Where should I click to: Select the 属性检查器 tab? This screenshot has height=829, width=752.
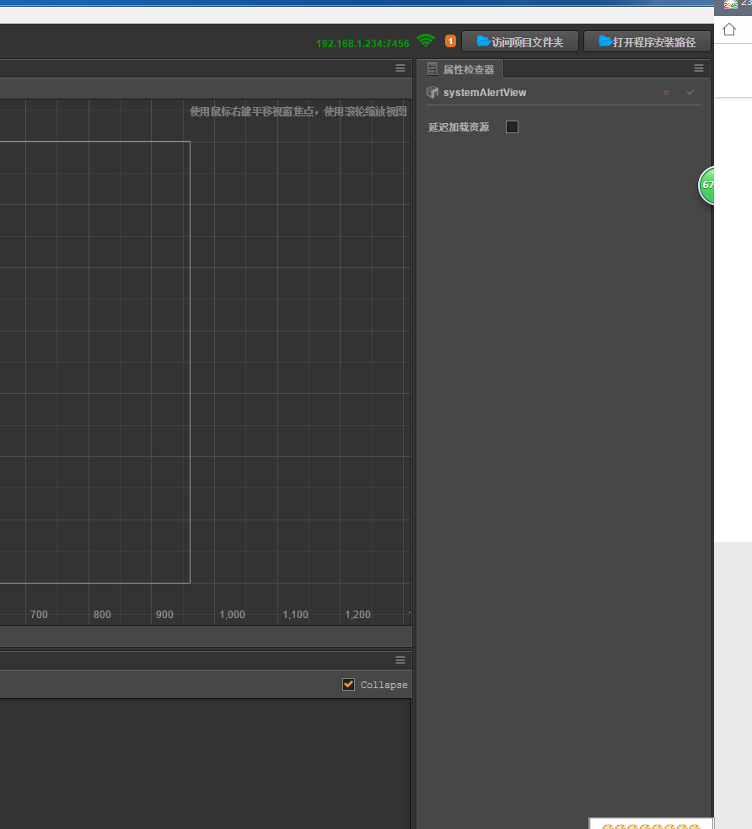pos(460,69)
